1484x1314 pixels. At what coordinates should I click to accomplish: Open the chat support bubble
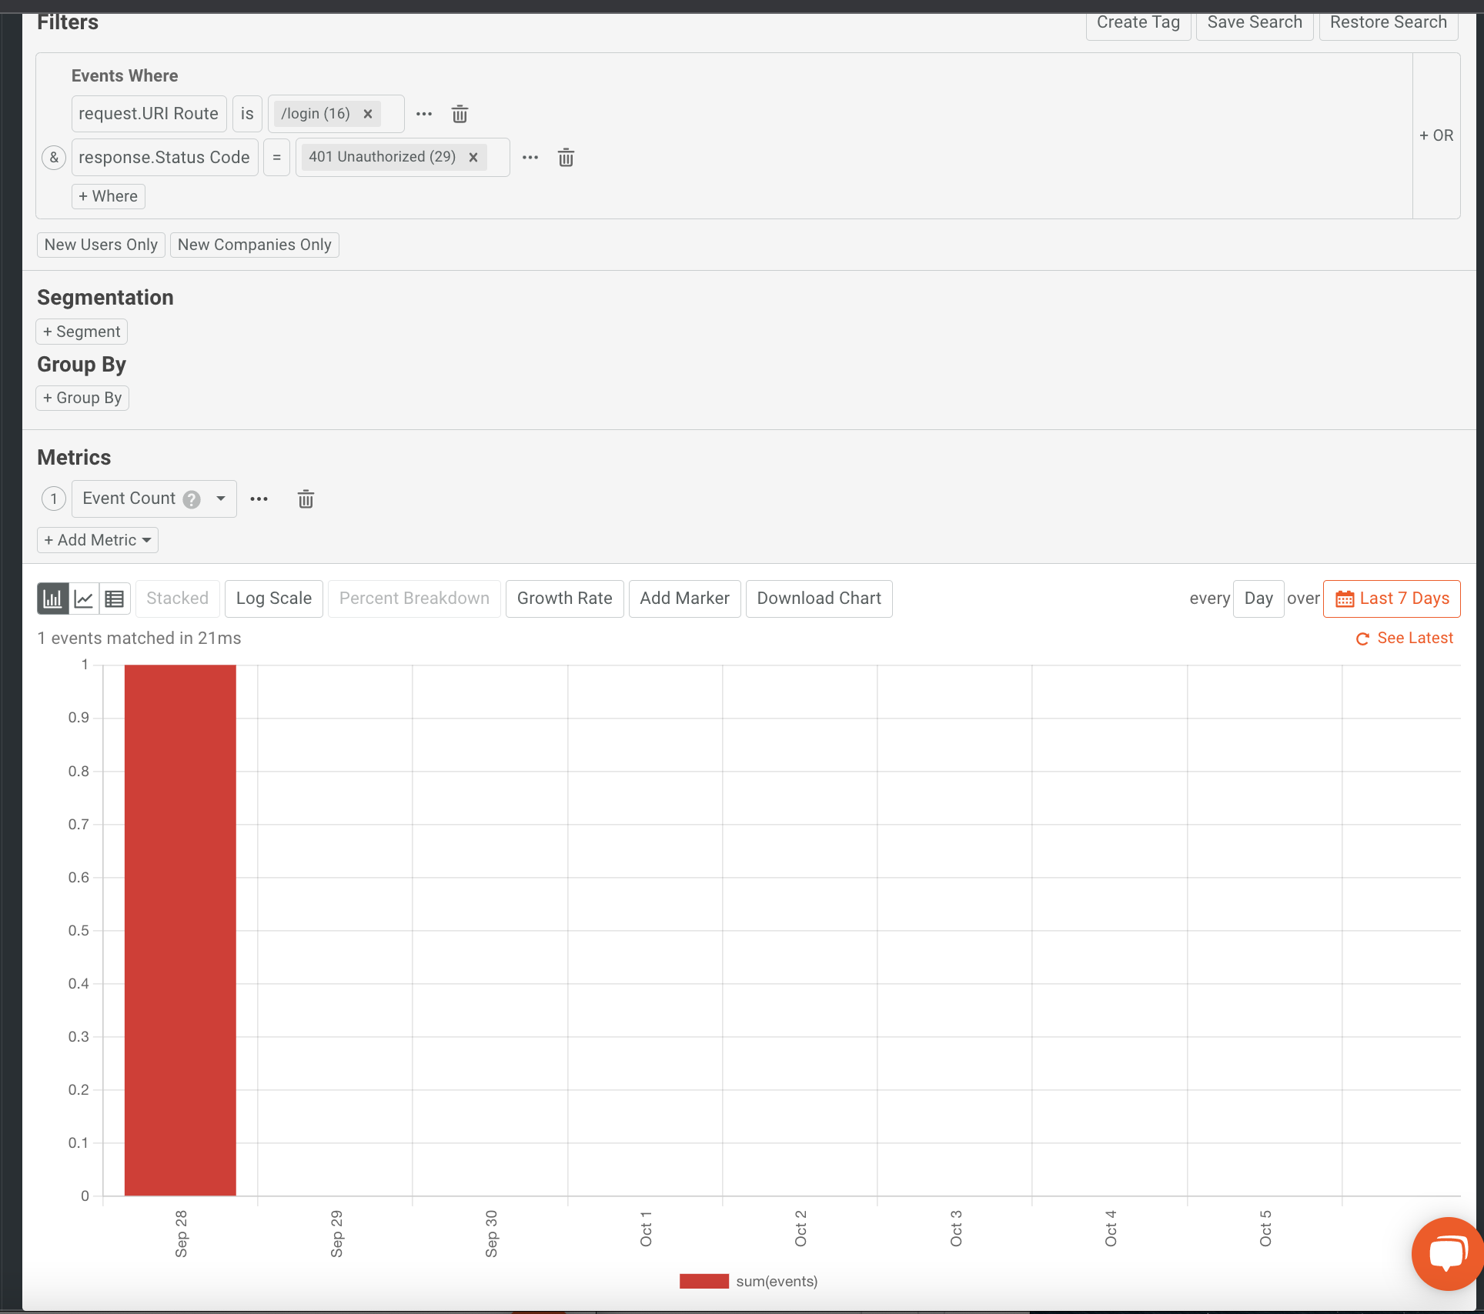pyautogui.click(x=1448, y=1252)
